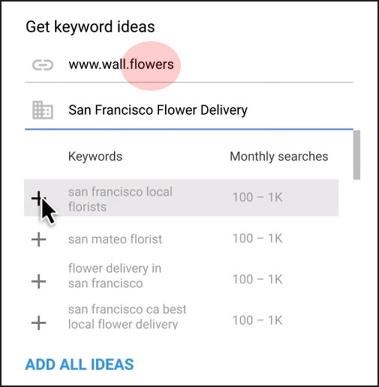Viewport: 379px width, 387px height.
Task: Select 'san francisco ca best local flower delivery' text
Action: pyautogui.click(x=127, y=317)
